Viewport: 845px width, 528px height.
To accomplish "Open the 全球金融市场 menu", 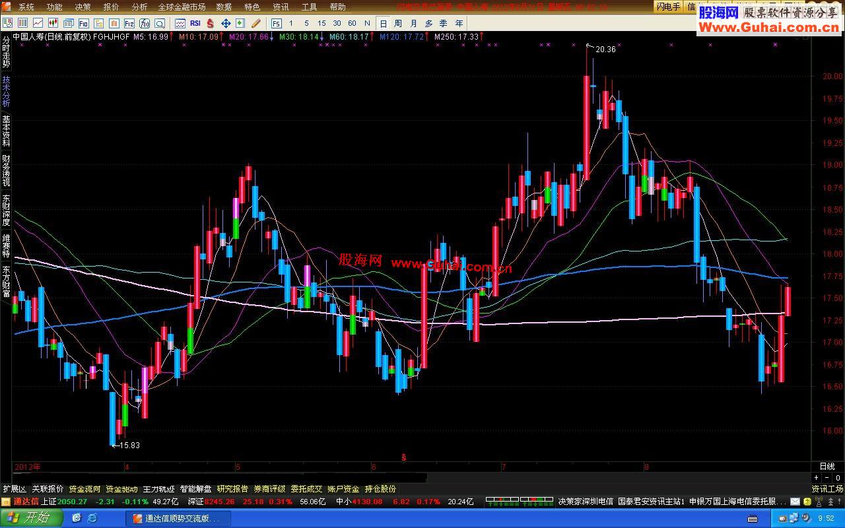I will click(182, 7).
